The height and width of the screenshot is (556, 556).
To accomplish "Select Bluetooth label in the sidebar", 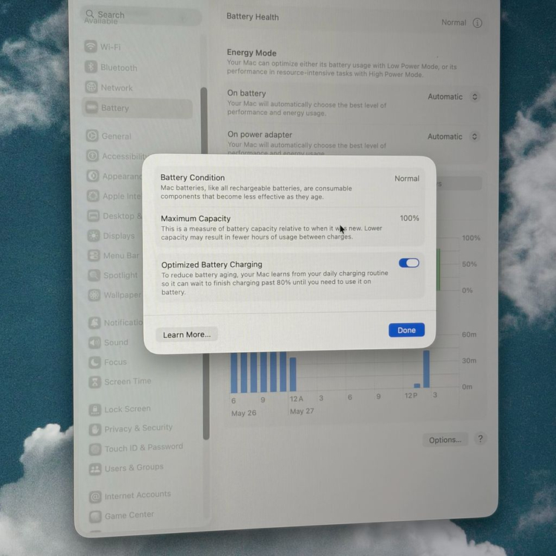I will pos(119,67).
